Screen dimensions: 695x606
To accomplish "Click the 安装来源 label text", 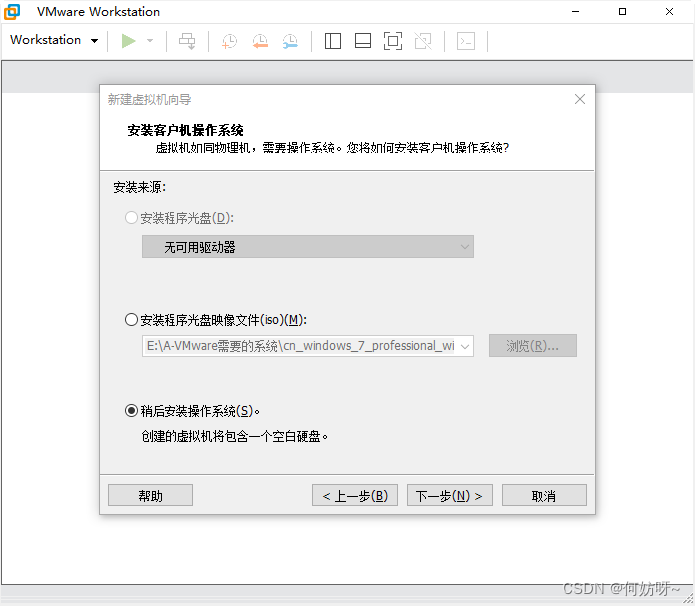I will (140, 187).
